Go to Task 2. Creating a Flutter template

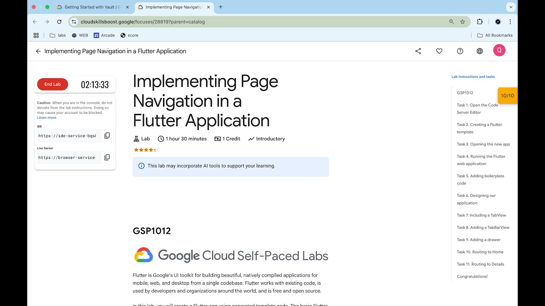point(479,128)
